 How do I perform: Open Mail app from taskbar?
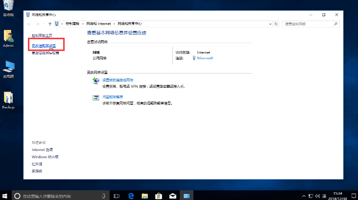click(173, 196)
